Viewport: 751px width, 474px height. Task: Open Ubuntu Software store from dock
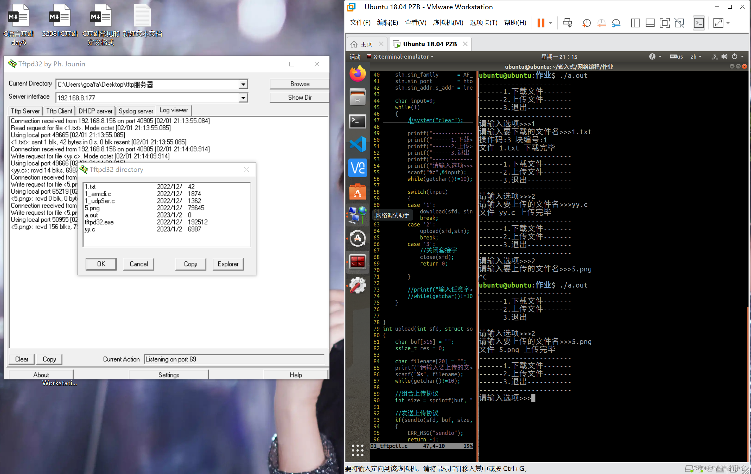click(x=357, y=191)
